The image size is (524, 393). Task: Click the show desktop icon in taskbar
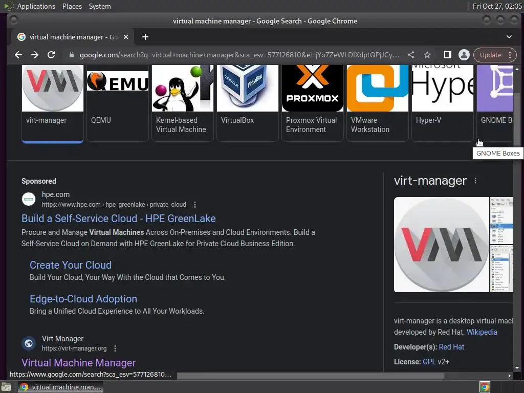[x=6, y=387]
